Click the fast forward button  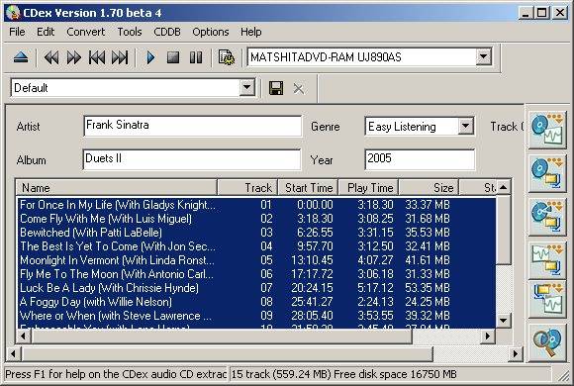(x=73, y=57)
